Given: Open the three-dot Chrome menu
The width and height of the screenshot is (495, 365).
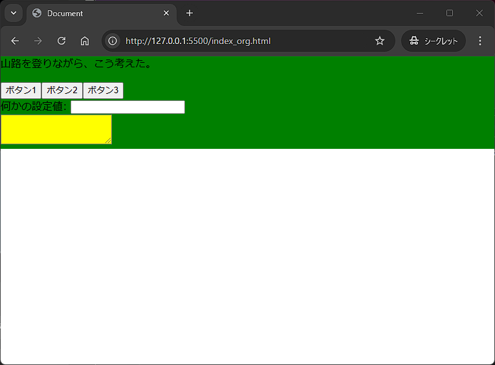Looking at the screenshot, I should pyautogui.click(x=480, y=41).
